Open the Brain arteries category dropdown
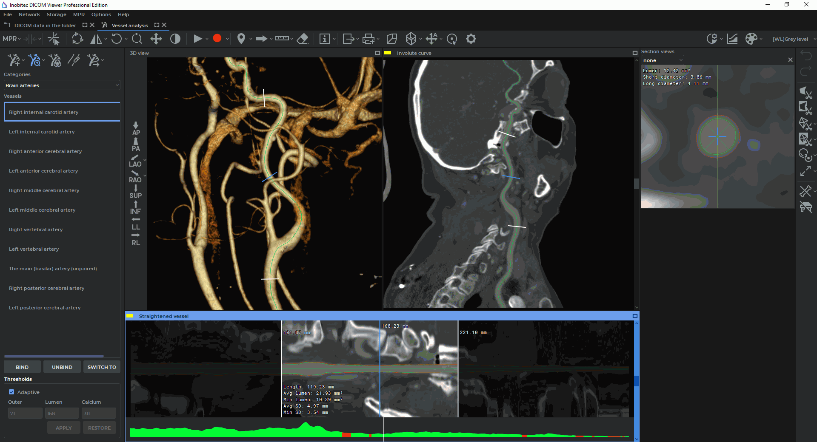This screenshot has height=442, width=817. [62, 85]
